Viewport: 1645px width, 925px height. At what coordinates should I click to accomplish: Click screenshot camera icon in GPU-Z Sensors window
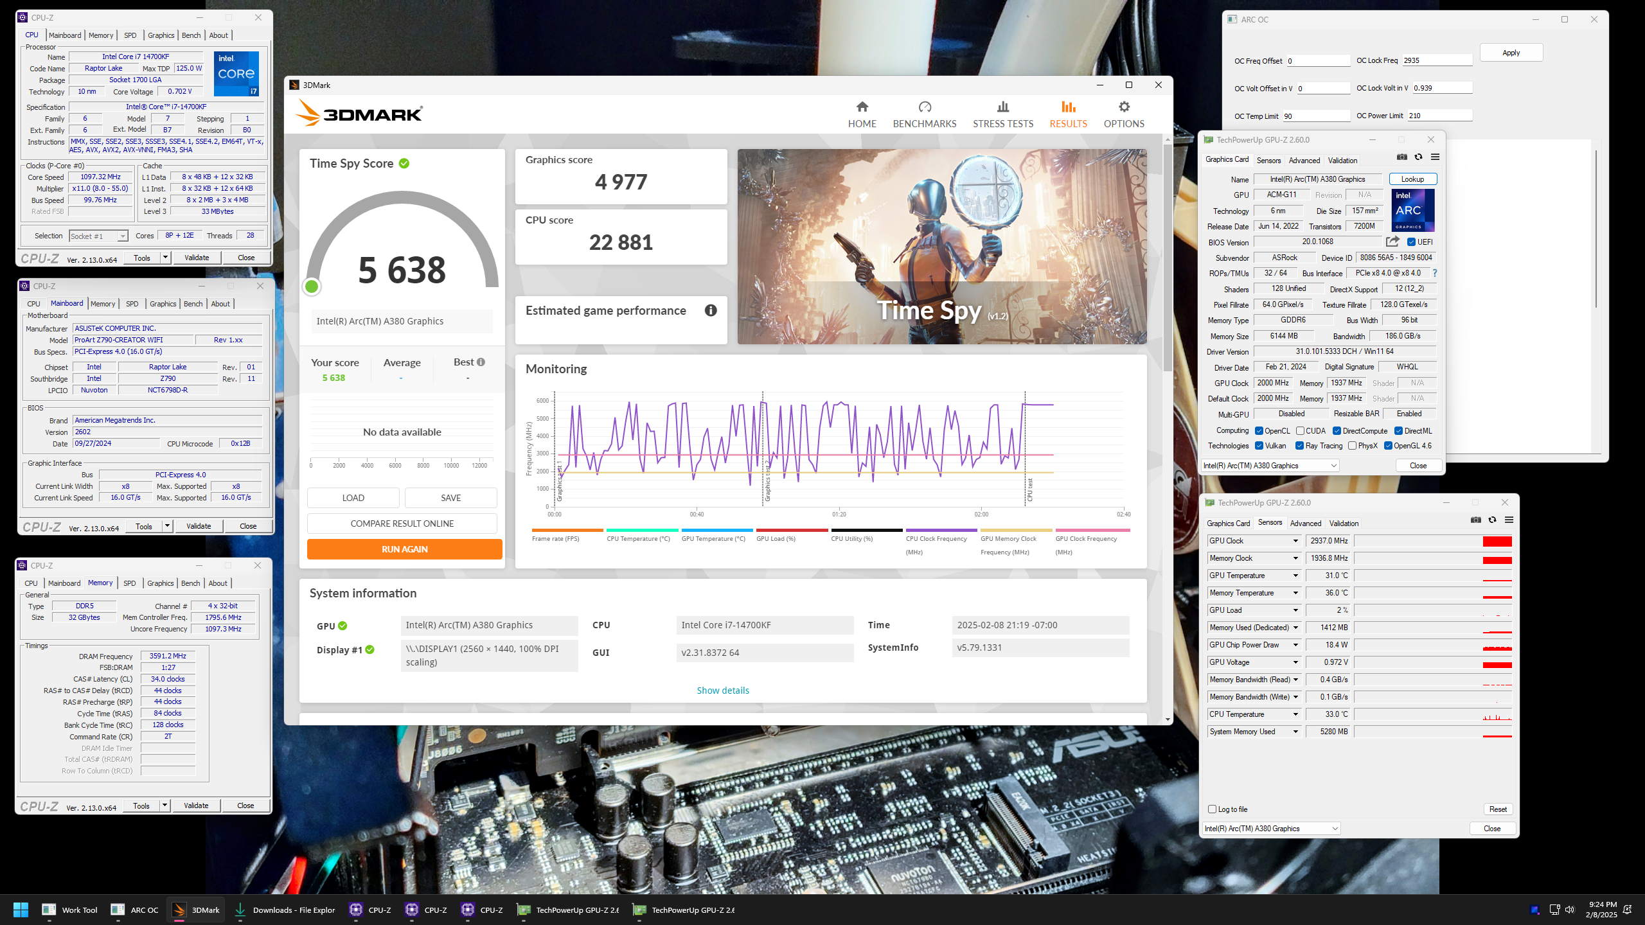click(1475, 520)
